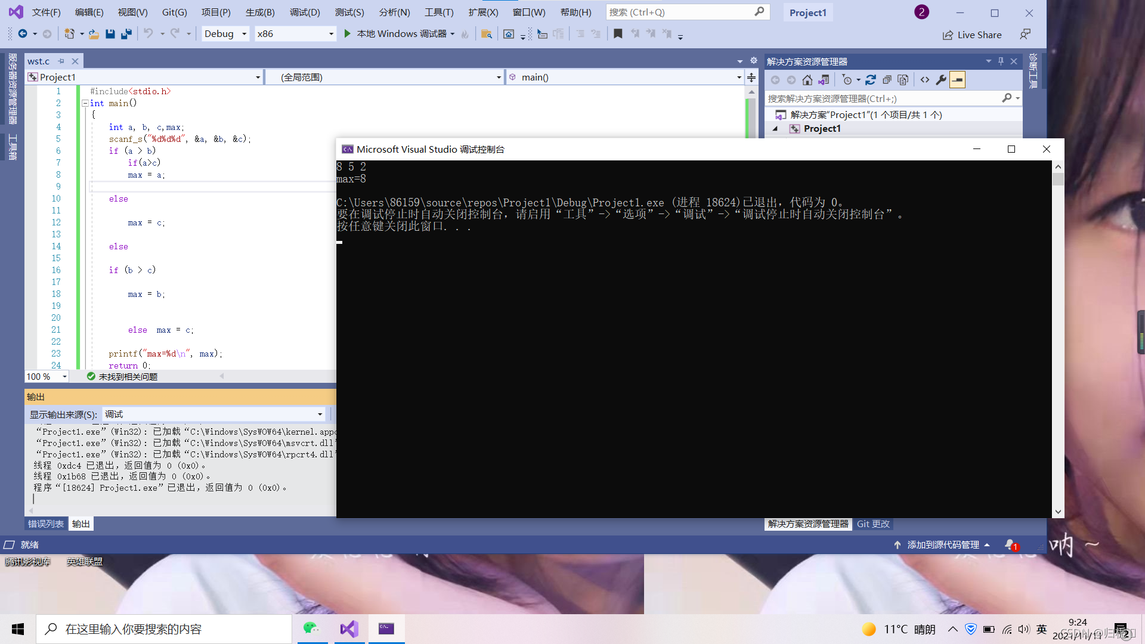Screen dimensions: 1145x644
Task: Click the search box 搜索 (Ctrl+Q)
Action: pos(688,12)
